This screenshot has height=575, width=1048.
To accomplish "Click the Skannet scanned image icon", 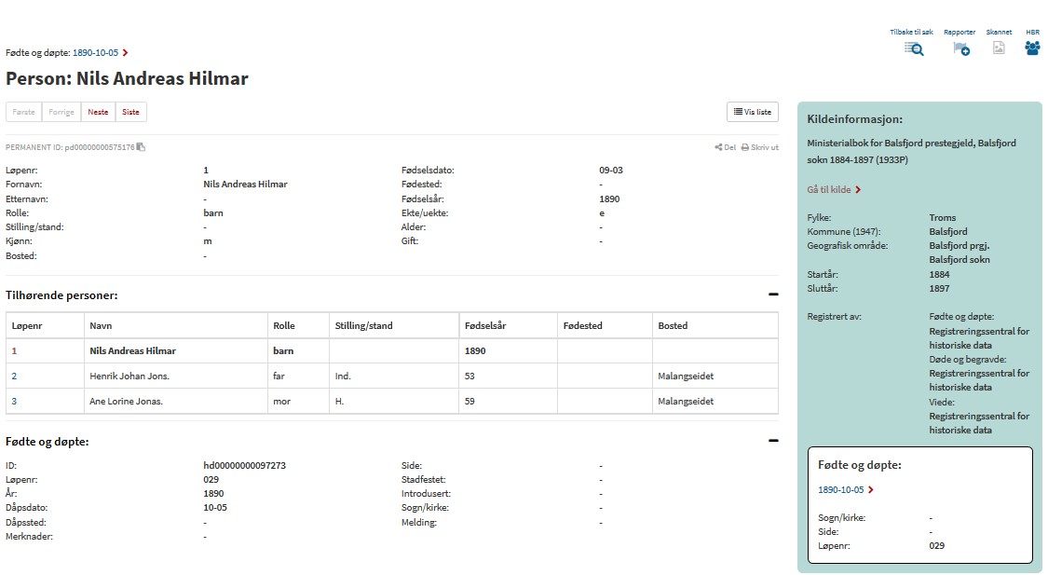I will (x=999, y=48).
